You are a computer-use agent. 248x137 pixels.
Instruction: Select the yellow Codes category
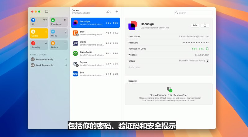coord(39,33)
